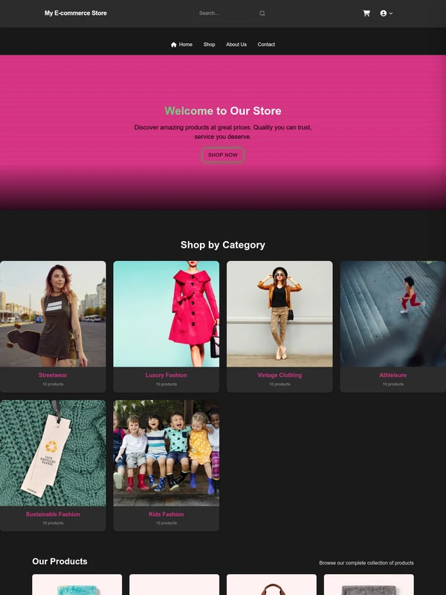
Task: Click 'Browse our complete collection of products' text
Action: click(366, 563)
